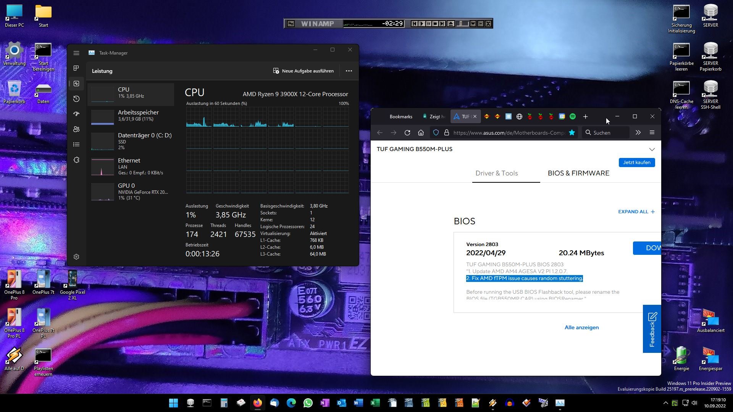This screenshot has height=412, width=733.
Task: Open Task Manager Processes page icon
Action: [76, 68]
